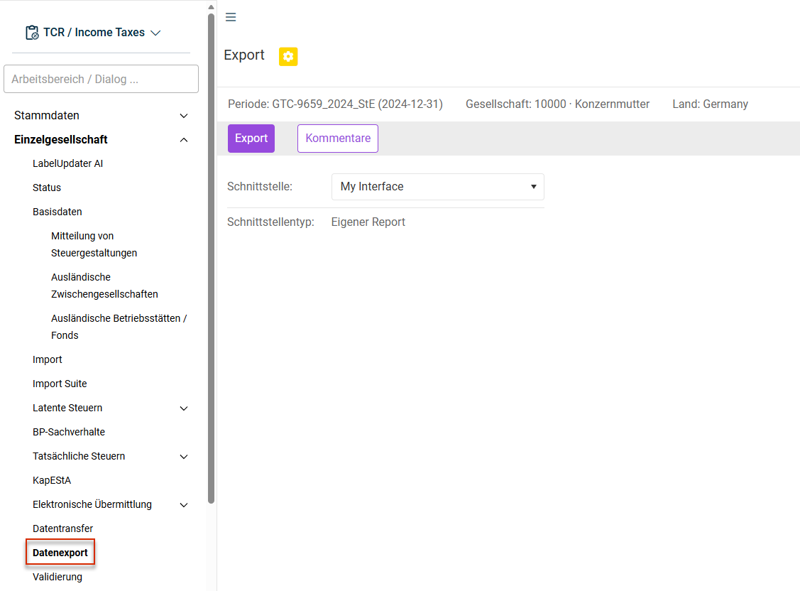Expand Elektronische Übermittlung submenu chevron
The height and width of the screenshot is (591, 800).
point(184,505)
